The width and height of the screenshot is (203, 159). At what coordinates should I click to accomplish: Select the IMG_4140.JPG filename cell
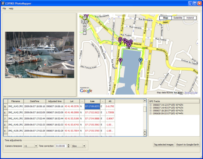(16, 125)
